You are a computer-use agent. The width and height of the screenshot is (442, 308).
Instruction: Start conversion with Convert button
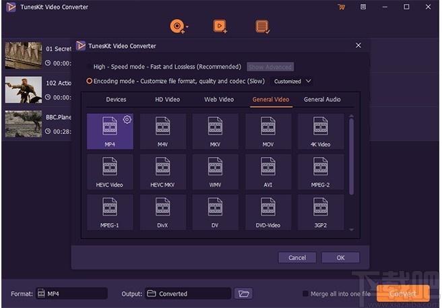click(403, 293)
